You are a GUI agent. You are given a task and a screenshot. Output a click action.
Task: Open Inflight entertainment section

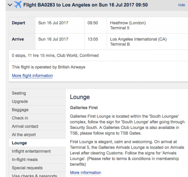(37, 151)
